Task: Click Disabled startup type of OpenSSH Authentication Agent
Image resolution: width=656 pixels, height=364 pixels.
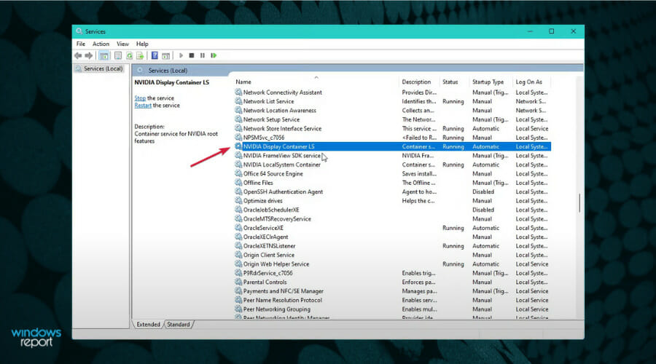Action: click(x=483, y=191)
